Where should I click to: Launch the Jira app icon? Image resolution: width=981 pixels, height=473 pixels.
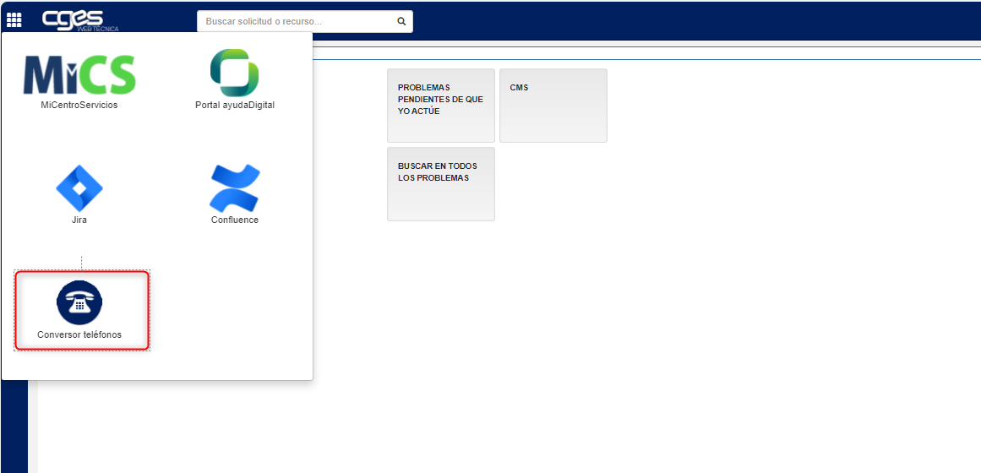tap(79, 188)
